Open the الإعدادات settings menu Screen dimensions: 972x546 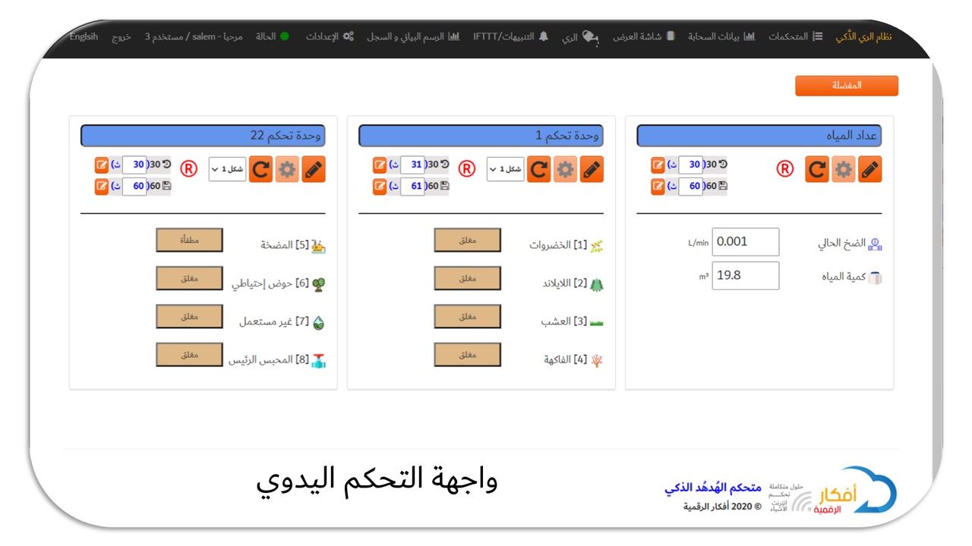coord(330,36)
